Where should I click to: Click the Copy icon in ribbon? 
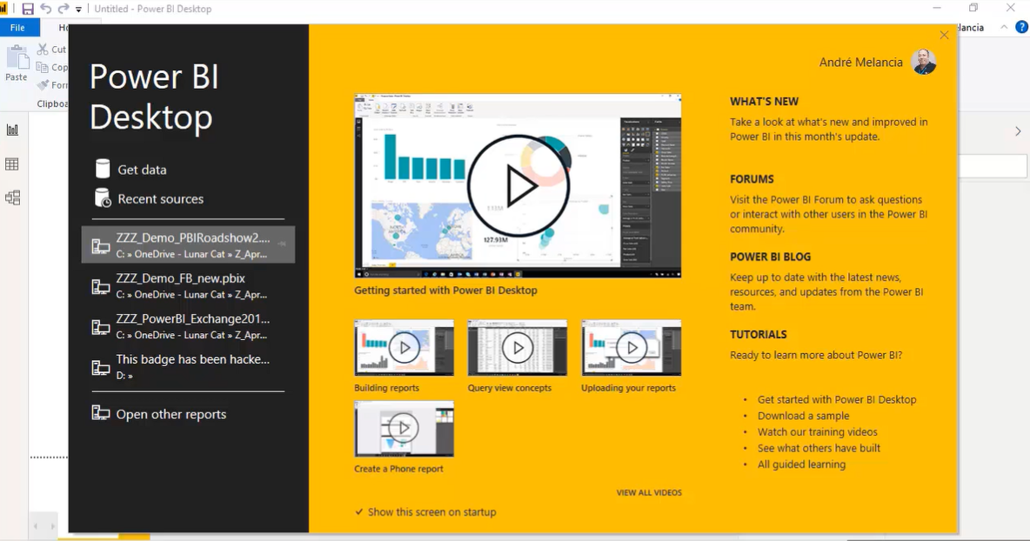(x=43, y=67)
